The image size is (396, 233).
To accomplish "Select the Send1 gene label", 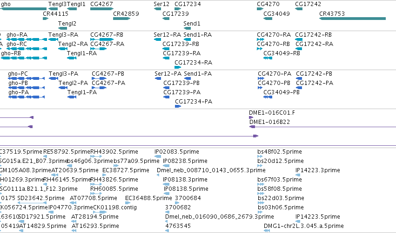I will pos(192,23).
